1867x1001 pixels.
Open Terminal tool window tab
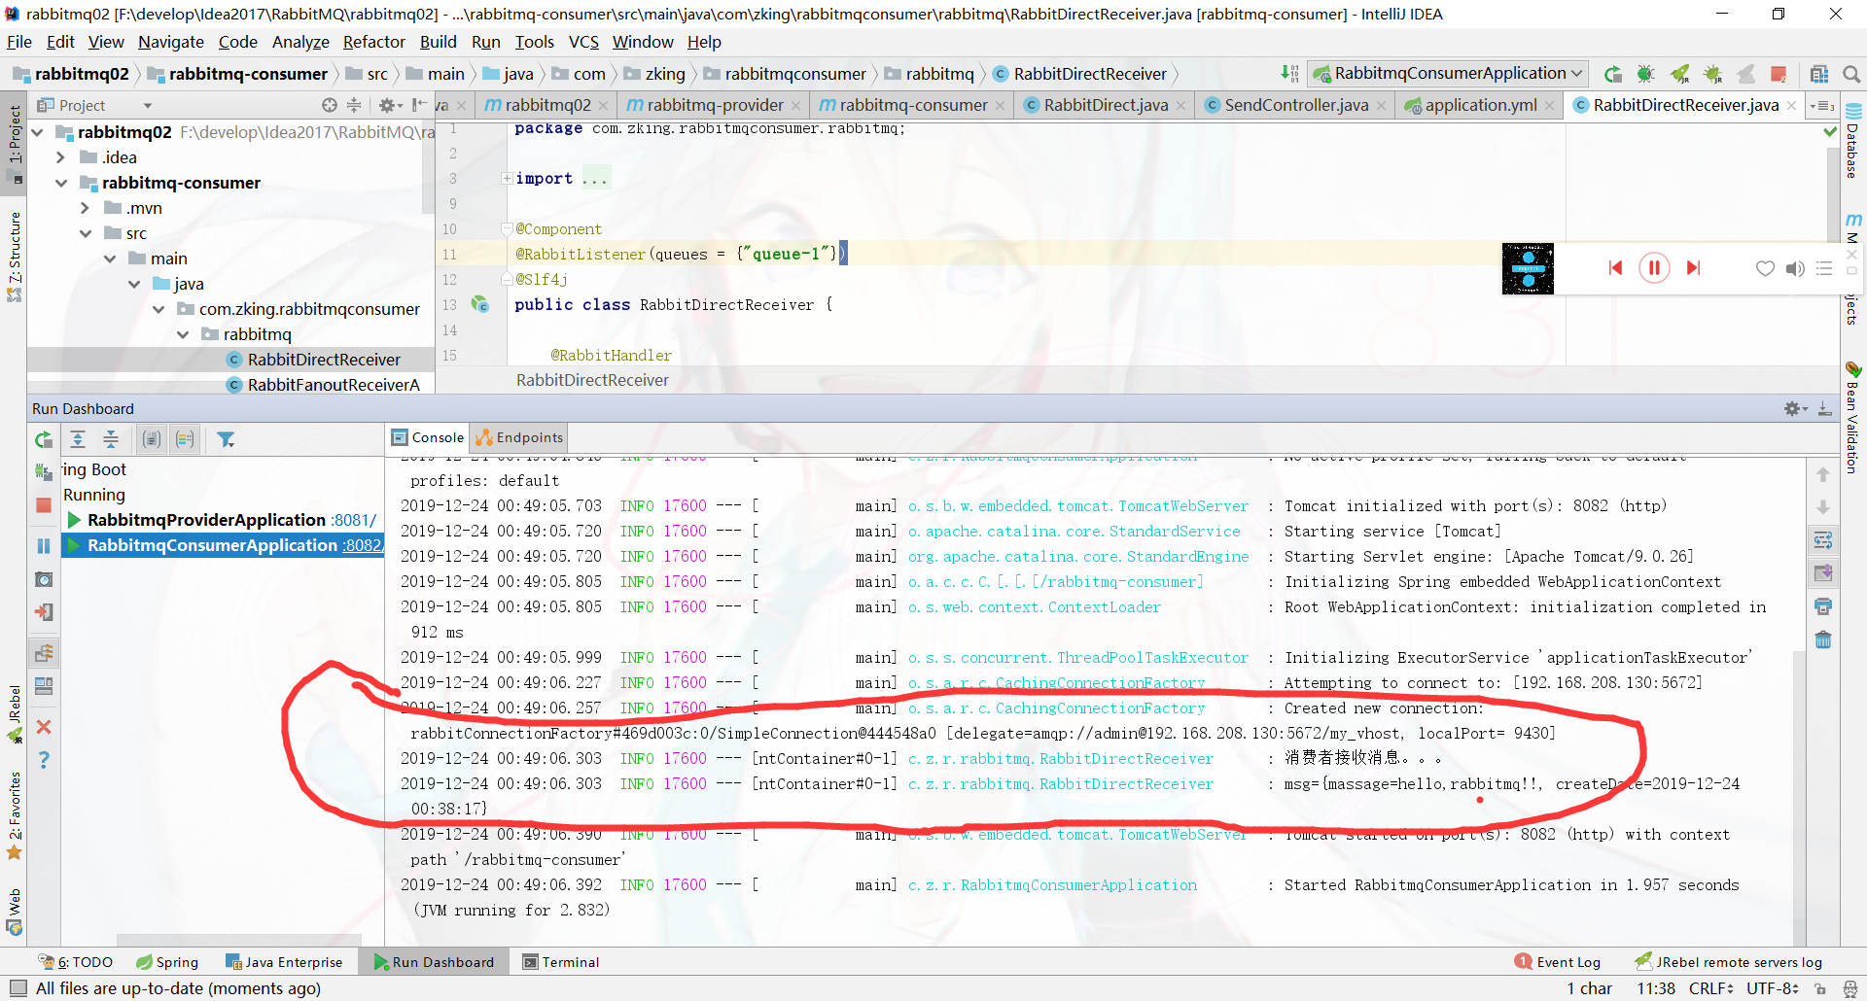pyautogui.click(x=561, y=962)
